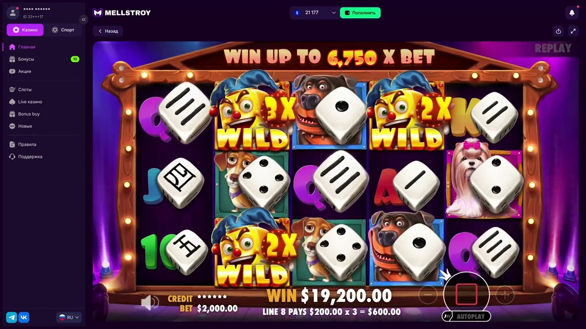This screenshot has height=329, width=586.
Task: Open the Telegram social link
Action: 11,317
